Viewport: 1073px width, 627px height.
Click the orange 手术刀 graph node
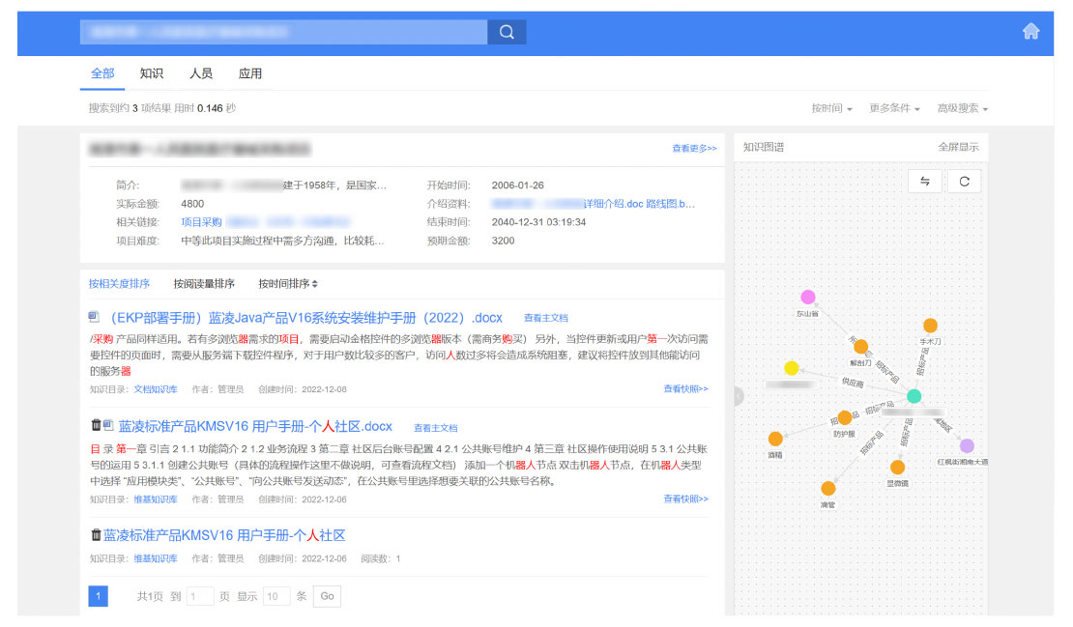(x=930, y=326)
